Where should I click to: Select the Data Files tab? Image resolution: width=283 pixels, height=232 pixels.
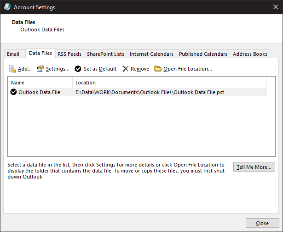(40, 53)
